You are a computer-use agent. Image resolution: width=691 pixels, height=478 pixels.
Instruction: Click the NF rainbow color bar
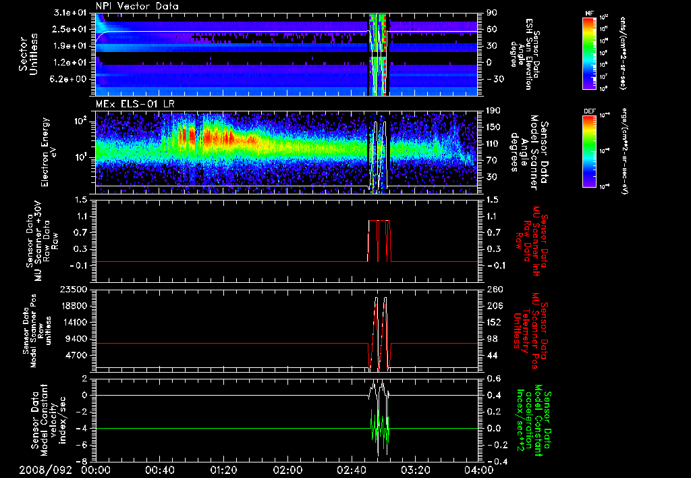pyautogui.click(x=590, y=53)
